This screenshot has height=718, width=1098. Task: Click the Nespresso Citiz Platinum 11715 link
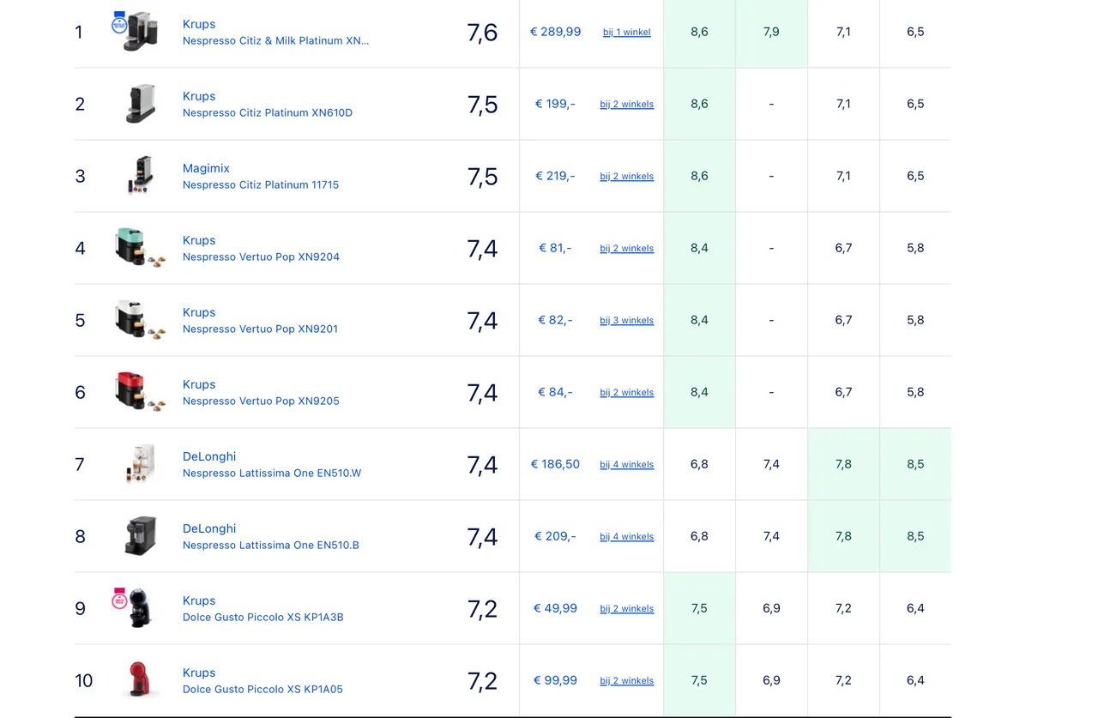(x=261, y=184)
